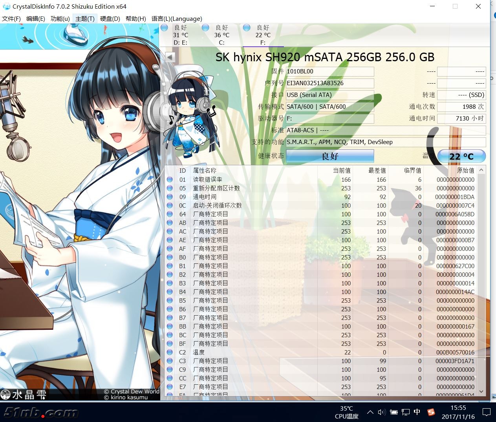Click the blue dot beside 通电时间 attribute

point(169,197)
